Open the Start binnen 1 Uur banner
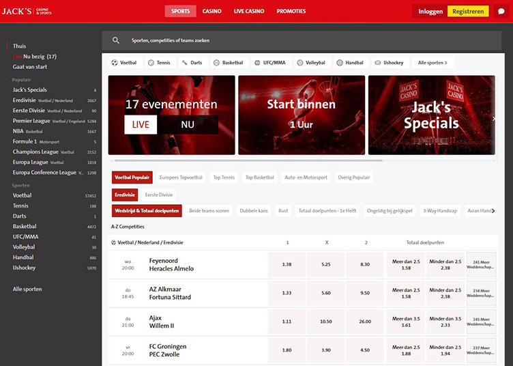The image size is (513, 366). point(302,115)
